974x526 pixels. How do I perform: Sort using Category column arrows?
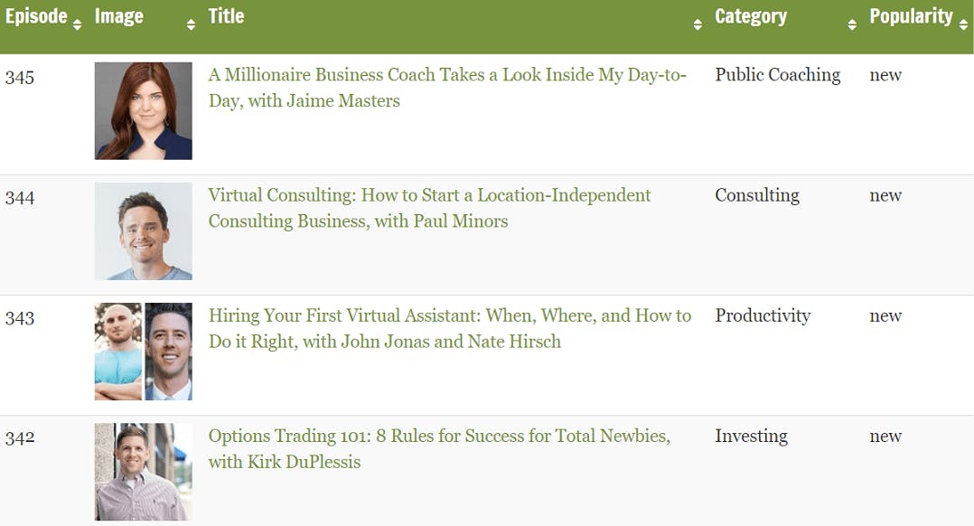tap(852, 24)
